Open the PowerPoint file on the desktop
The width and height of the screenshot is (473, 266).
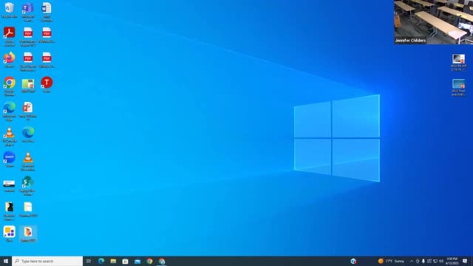[28, 108]
